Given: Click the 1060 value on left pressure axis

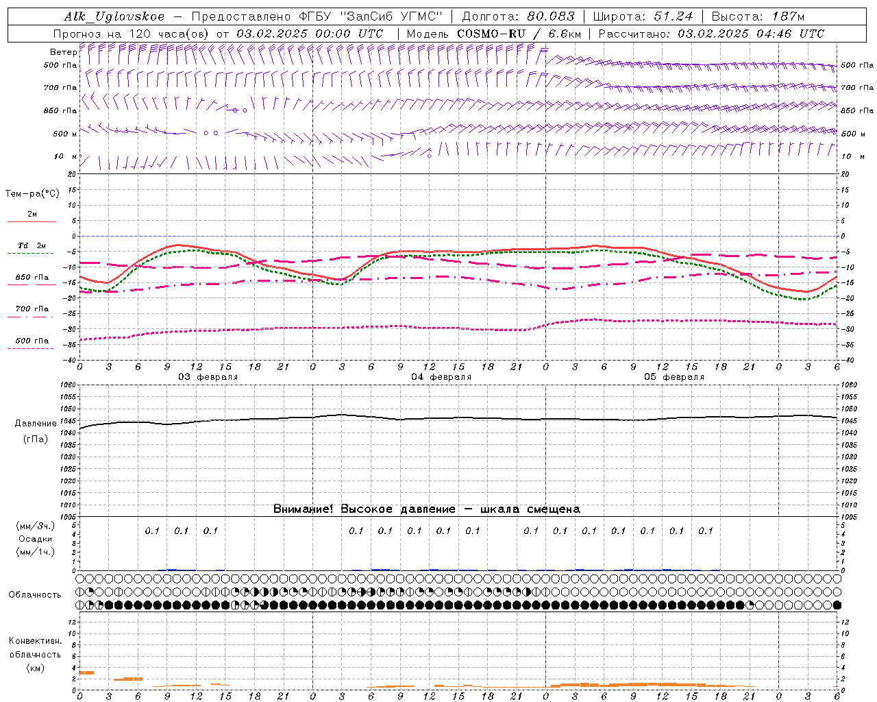Looking at the screenshot, I should point(68,385).
